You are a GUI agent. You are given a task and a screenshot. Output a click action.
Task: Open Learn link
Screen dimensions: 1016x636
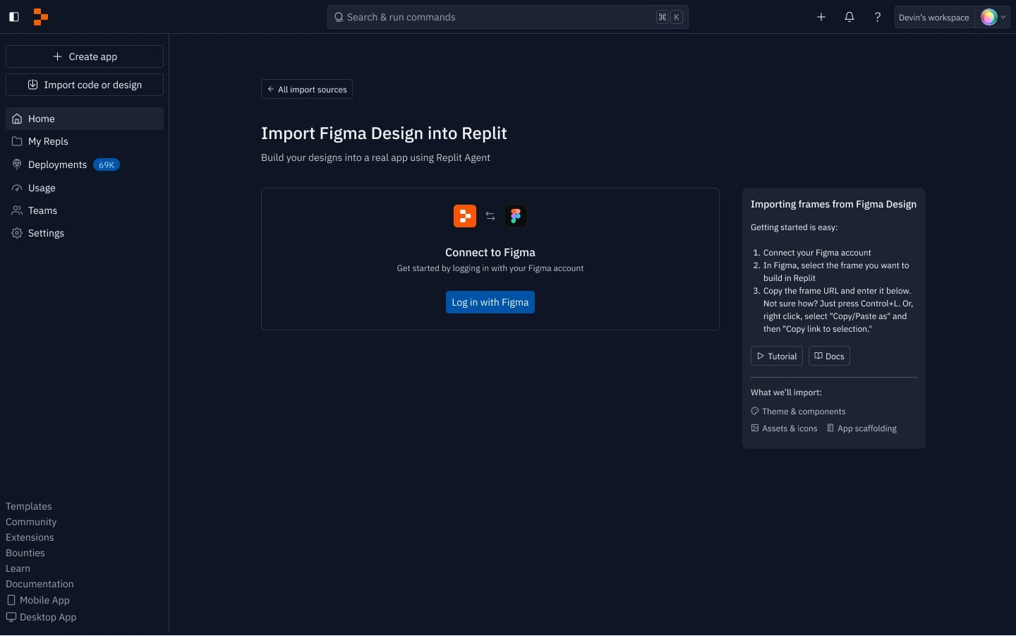pyautogui.click(x=18, y=568)
